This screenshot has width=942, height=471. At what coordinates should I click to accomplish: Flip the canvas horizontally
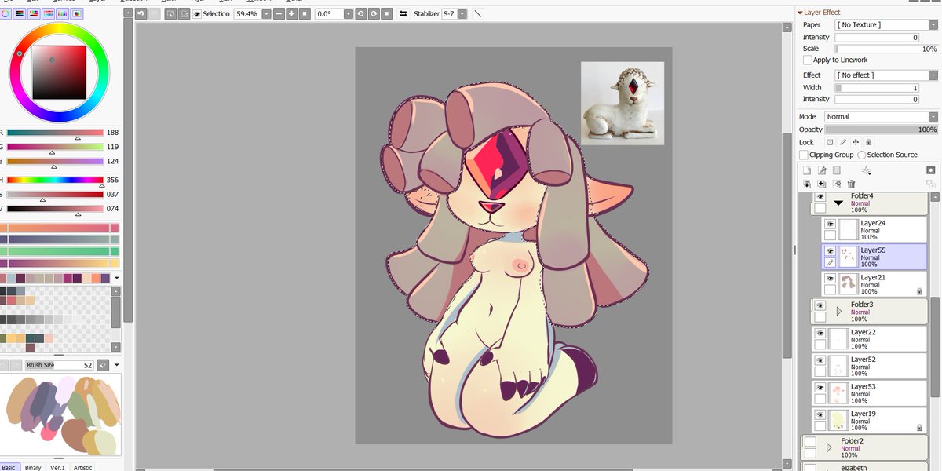403,13
